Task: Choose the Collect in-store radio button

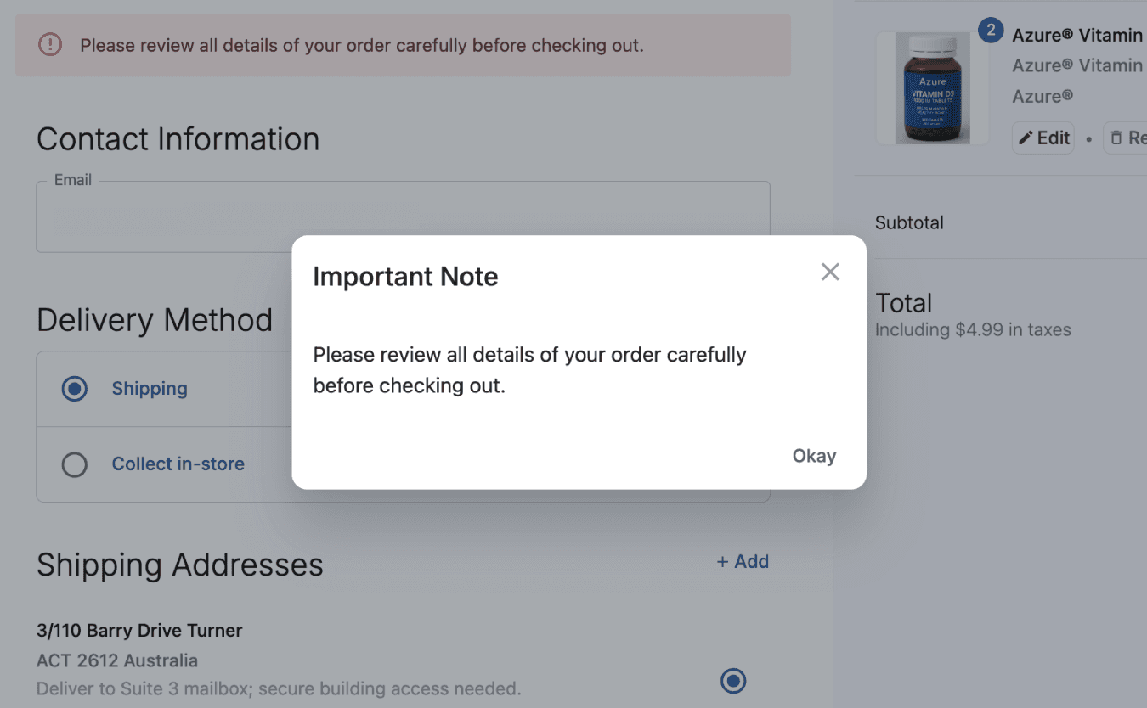Action: click(x=75, y=464)
